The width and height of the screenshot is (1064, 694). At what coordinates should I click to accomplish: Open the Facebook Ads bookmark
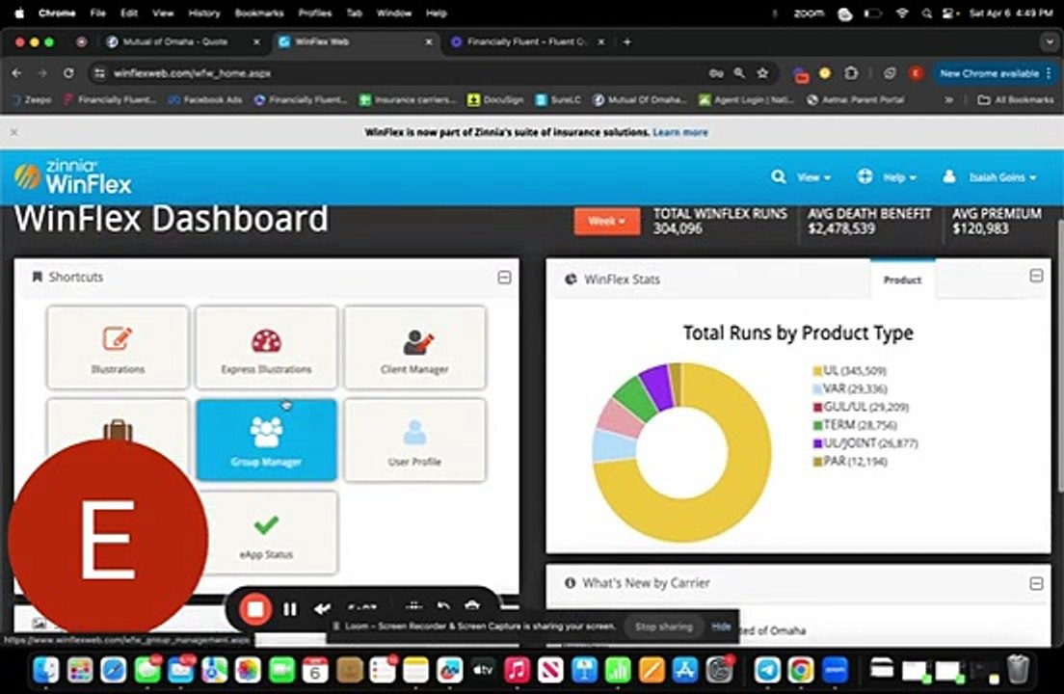pos(205,99)
